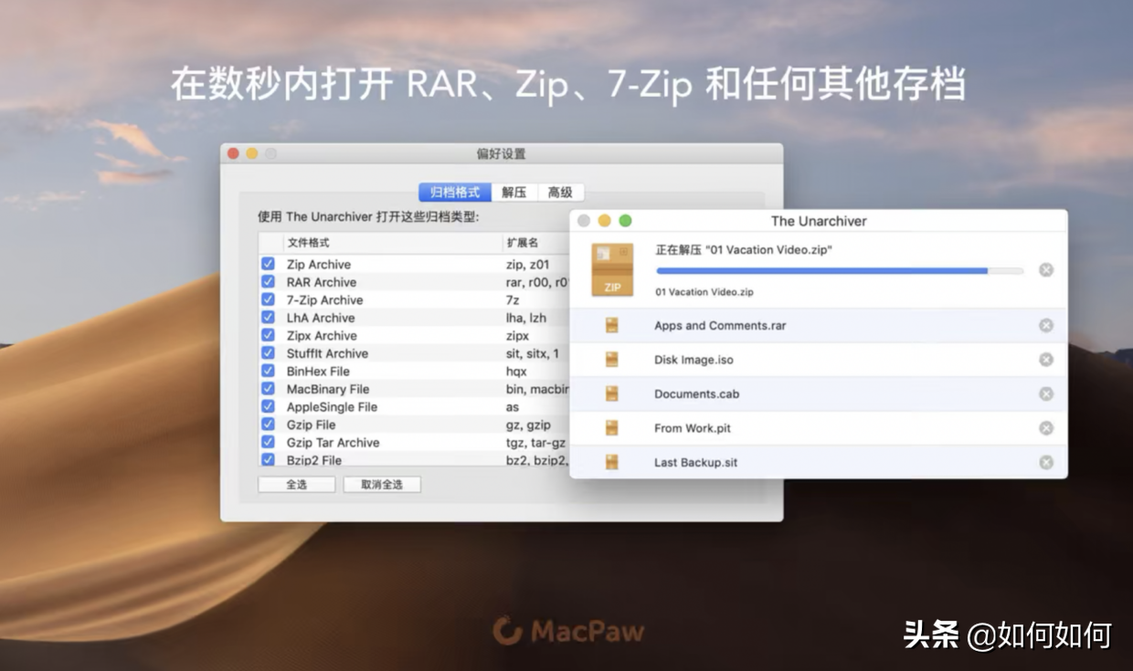Click the 取消全选 button

point(382,485)
